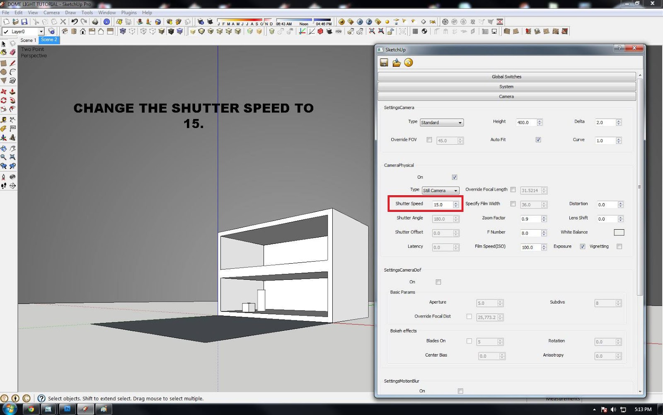The image size is (663, 415).
Task: Click inside the Shutter Speed value field
Action: click(443, 204)
